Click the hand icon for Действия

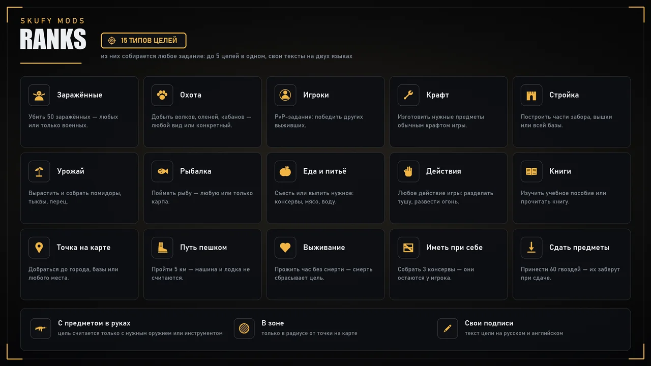pyautogui.click(x=408, y=171)
